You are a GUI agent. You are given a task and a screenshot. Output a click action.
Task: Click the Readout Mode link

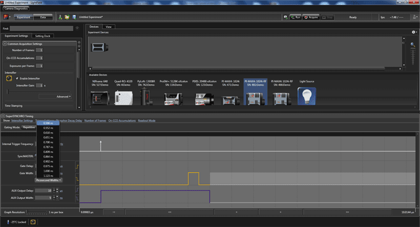145,120
